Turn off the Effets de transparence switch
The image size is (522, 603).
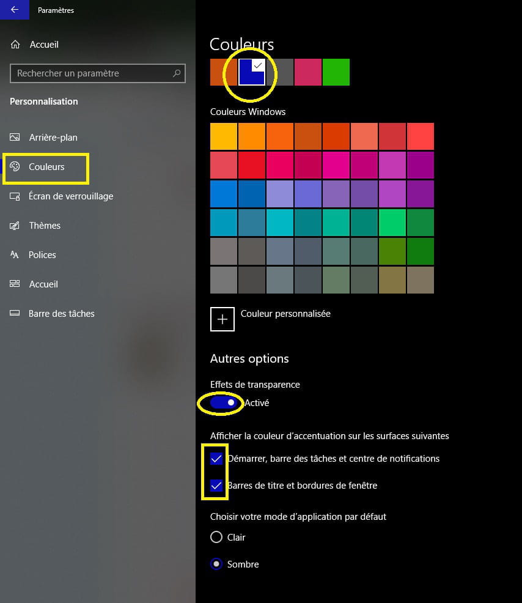tap(223, 402)
